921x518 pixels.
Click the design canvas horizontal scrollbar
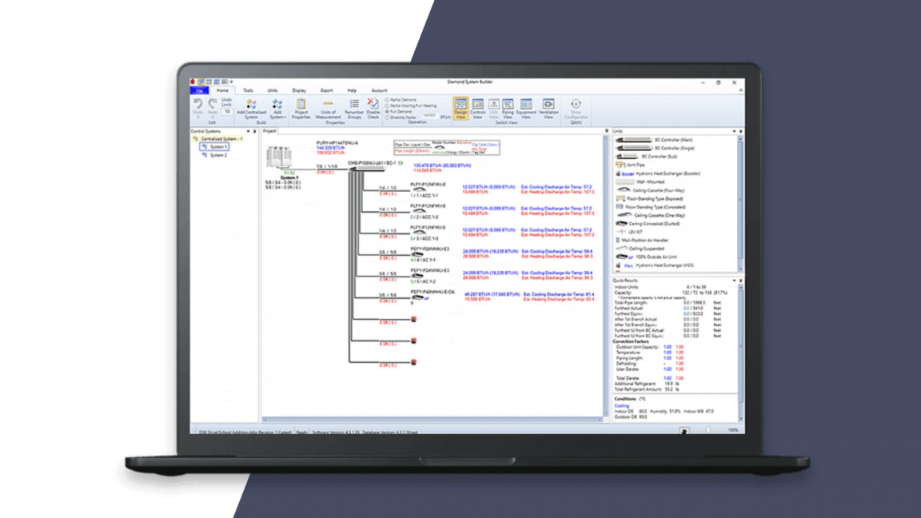point(433,420)
